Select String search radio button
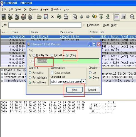136x137 pixels. pos(67,55)
